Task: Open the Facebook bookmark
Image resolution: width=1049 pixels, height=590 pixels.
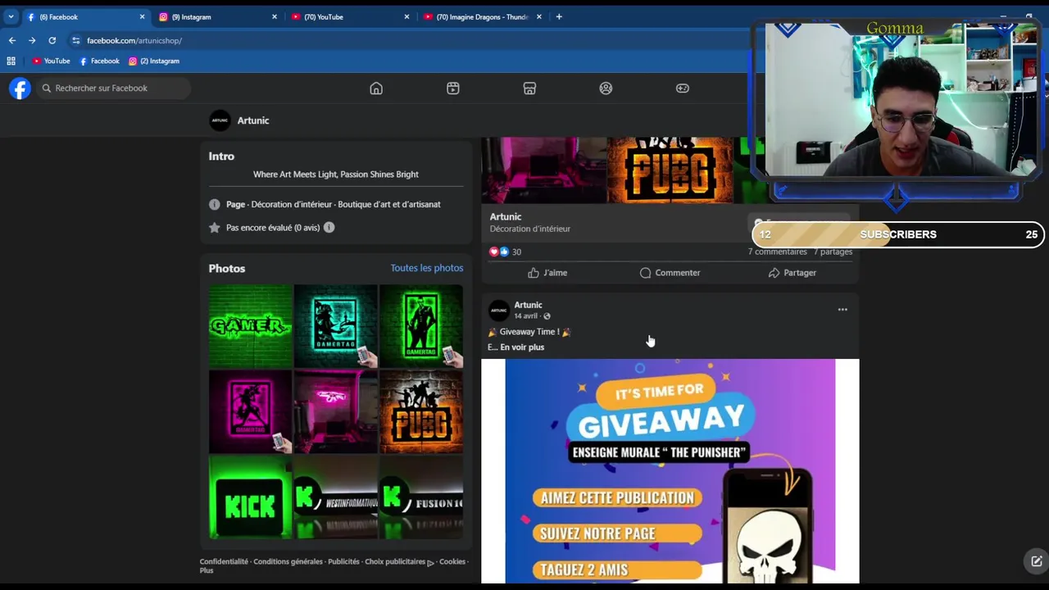Action: click(99, 61)
